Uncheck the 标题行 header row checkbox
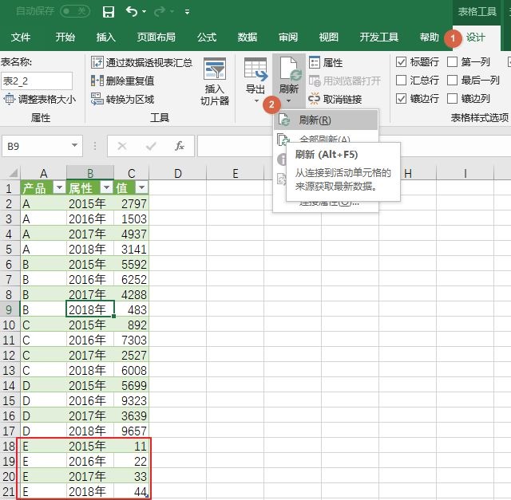 pyautogui.click(x=401, y=62)
